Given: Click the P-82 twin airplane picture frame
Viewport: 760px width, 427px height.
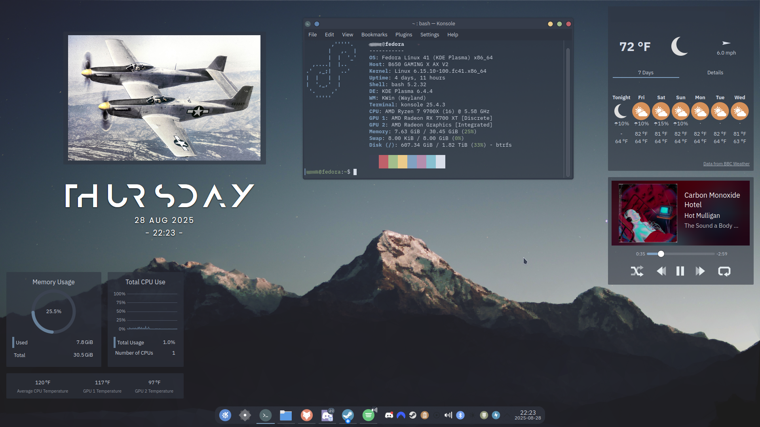Looking at the screenshot, I should 164,98.
